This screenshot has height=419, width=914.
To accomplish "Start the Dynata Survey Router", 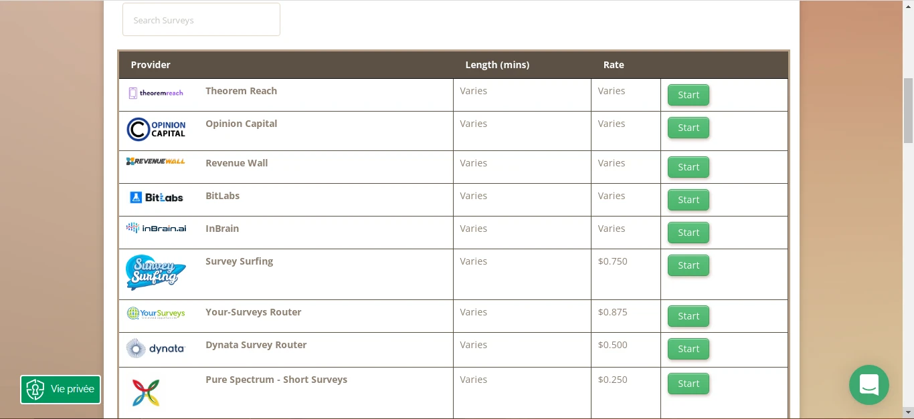I will tap(689, 349).
